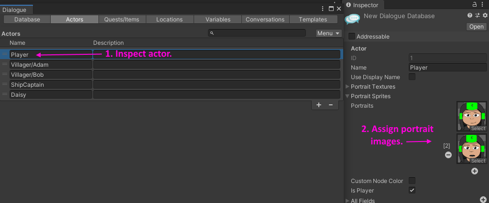
Task: Uncheck the Is Player checkbox
Action: [412, 190]
